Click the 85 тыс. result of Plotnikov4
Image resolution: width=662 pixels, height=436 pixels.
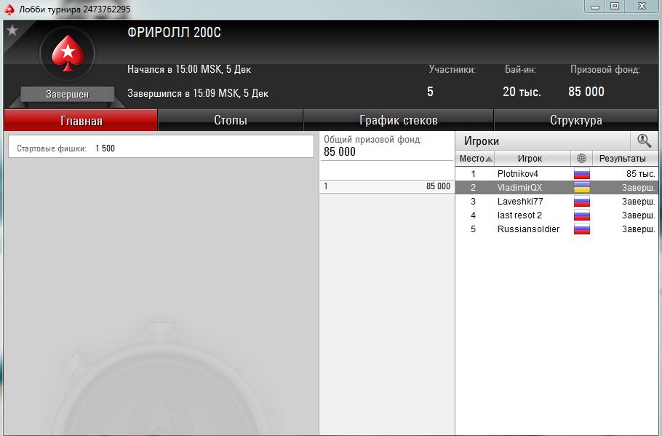[640, 174]
